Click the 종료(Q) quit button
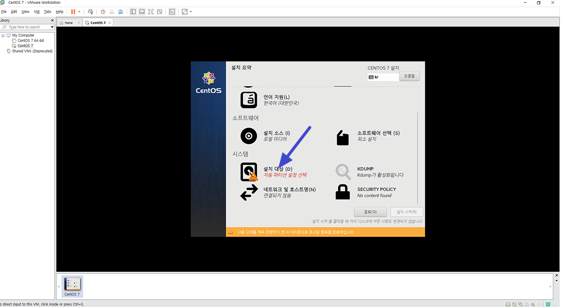Image resolution: width=562 pixels, height=307 pixels. click(x=370, y=212)
